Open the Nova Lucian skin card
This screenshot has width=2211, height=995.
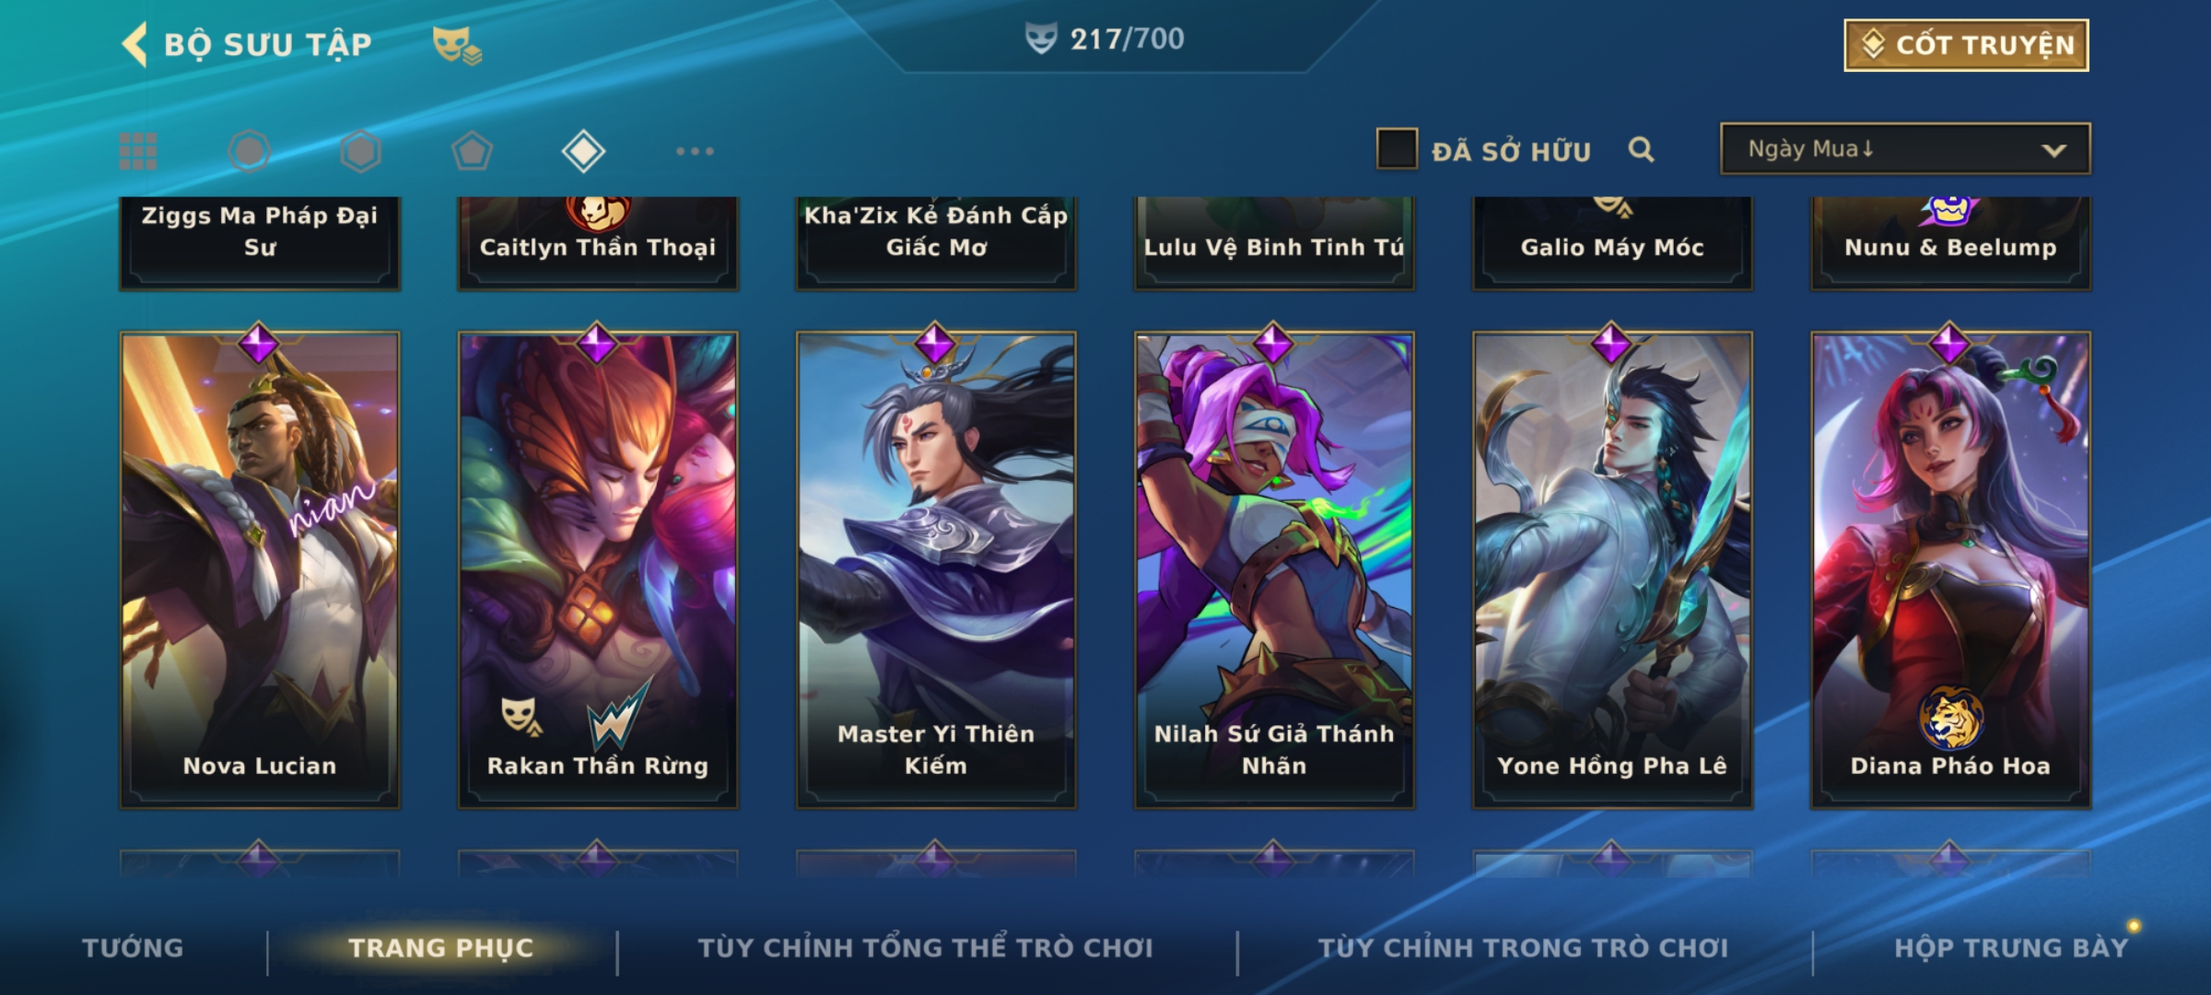pyautogui.click(x=260, y=569)
